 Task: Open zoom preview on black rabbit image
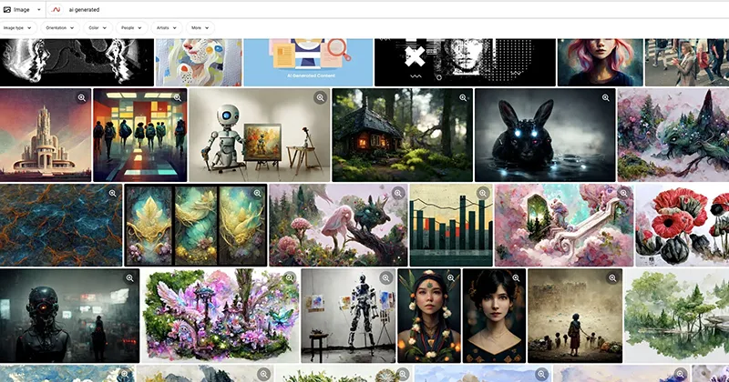coord(605,98)
